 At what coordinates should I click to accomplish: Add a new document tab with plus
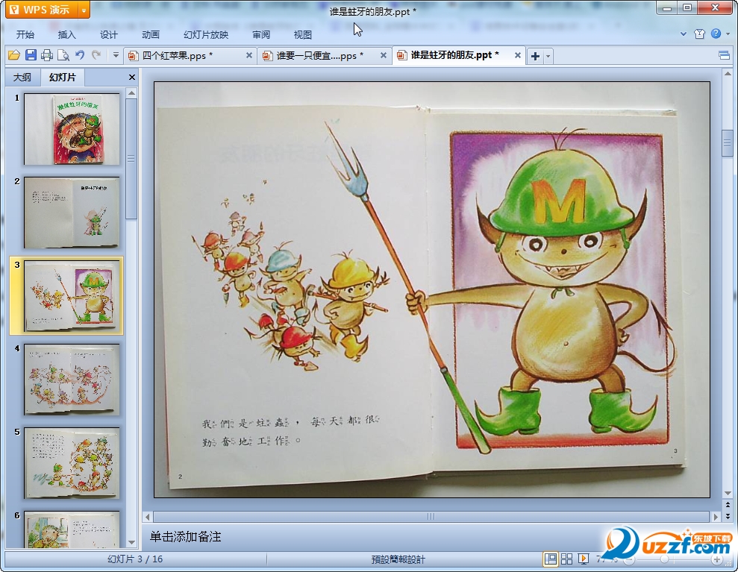tap(535, 57)
